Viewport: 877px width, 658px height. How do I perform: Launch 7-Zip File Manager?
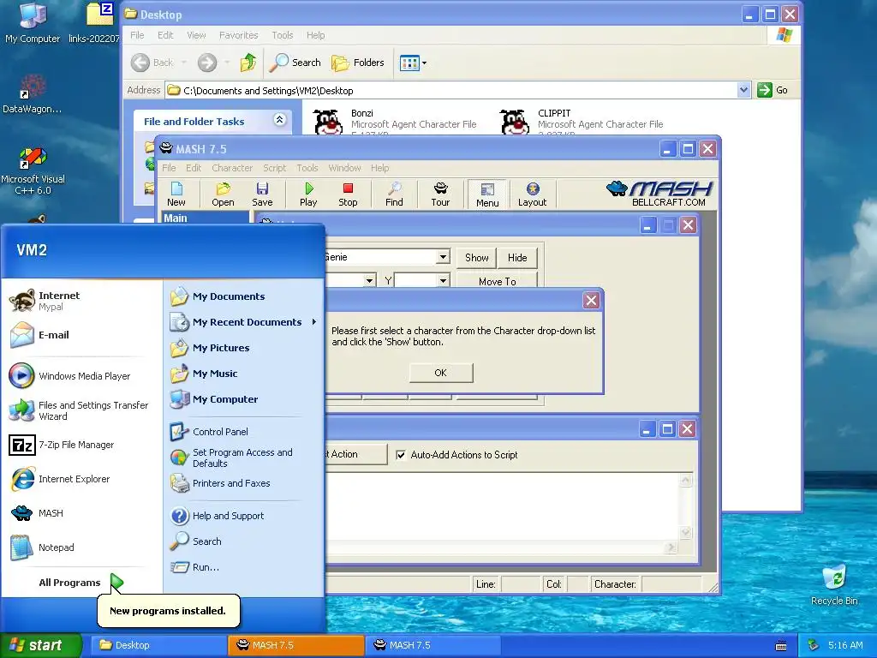(62, 445)
